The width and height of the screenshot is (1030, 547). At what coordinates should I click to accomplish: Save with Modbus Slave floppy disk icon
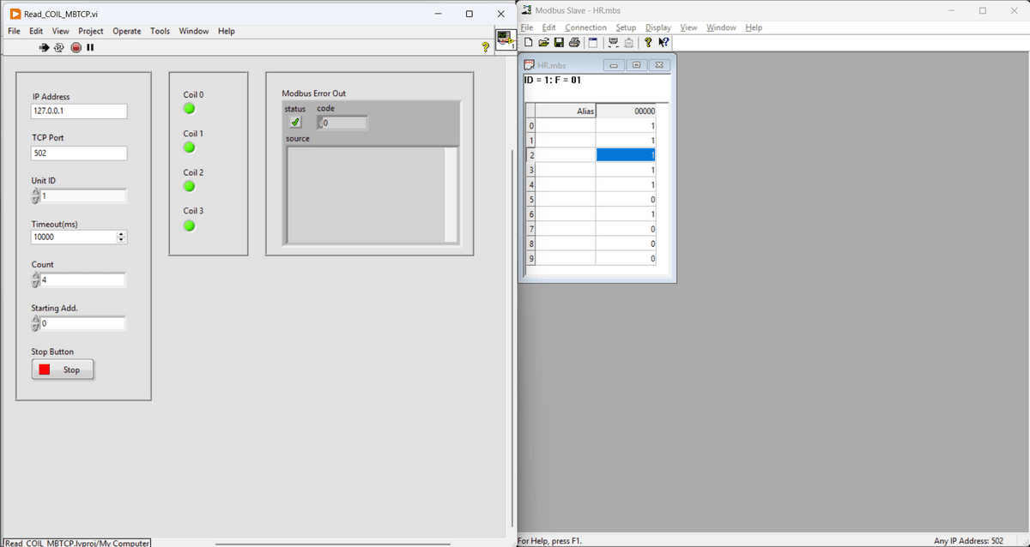559,43
